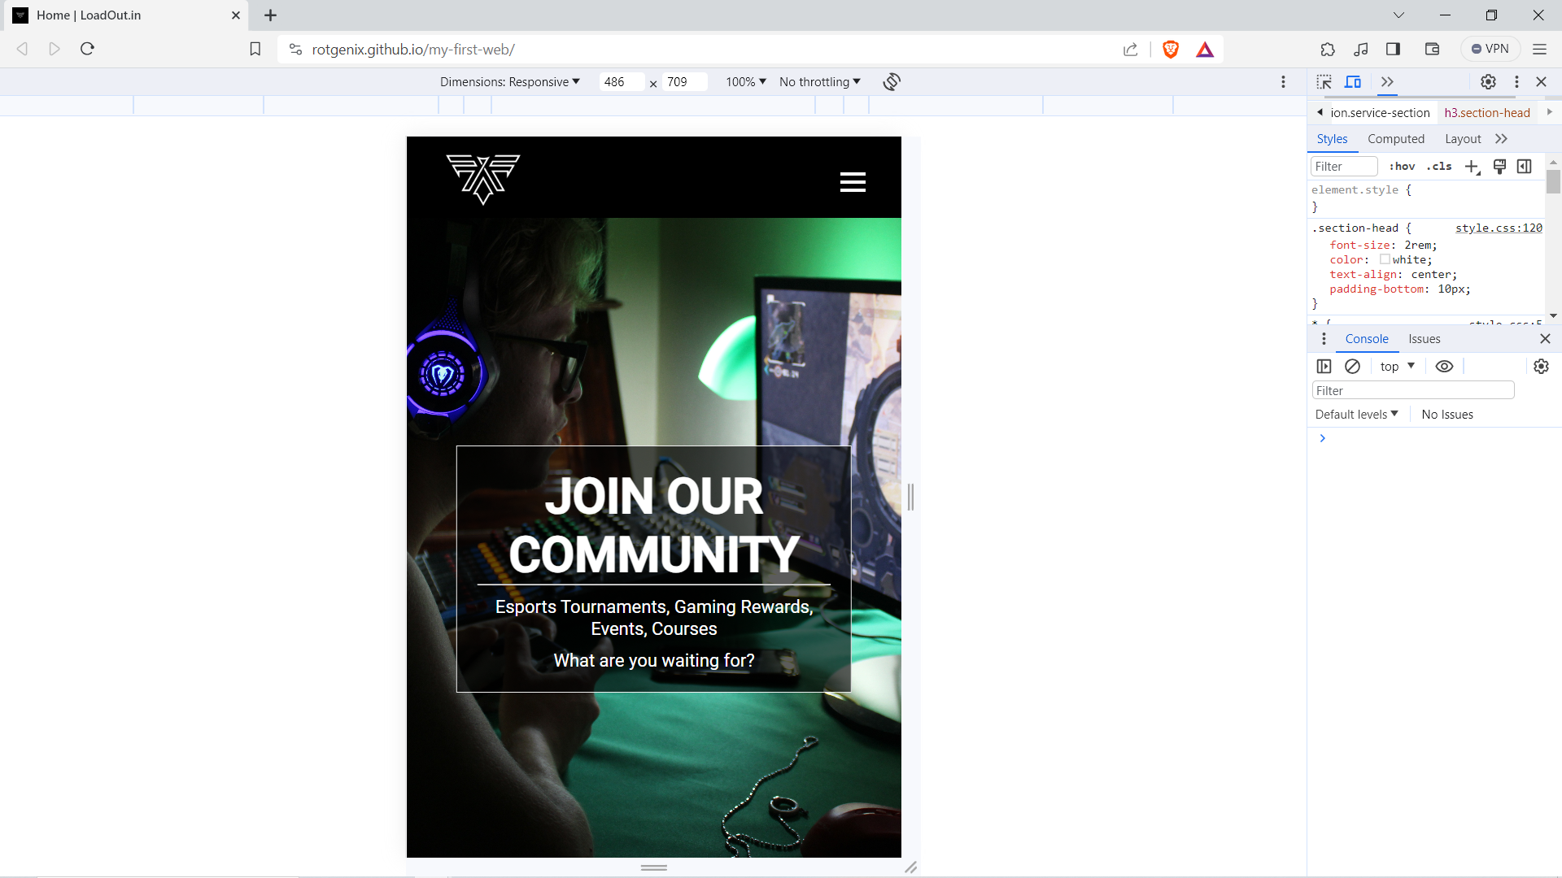Open the Default levels log dropdown
This screenshot has height=878, width=1562.
coord(1356,415)
